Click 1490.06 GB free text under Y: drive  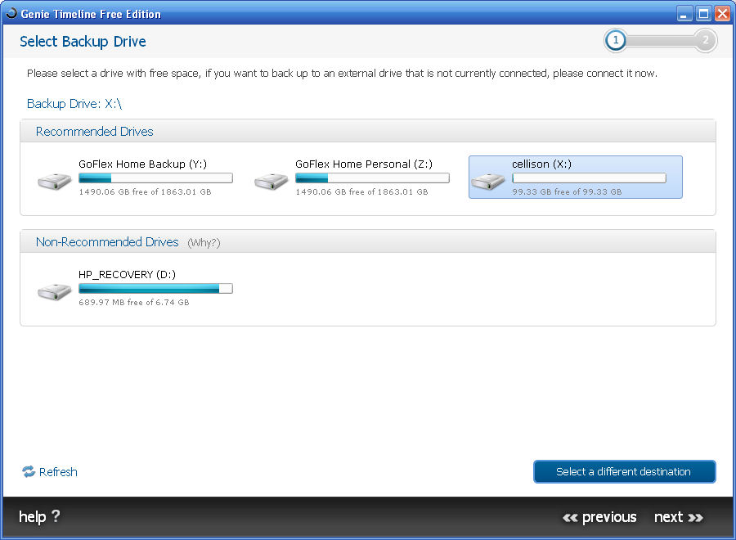145,191
